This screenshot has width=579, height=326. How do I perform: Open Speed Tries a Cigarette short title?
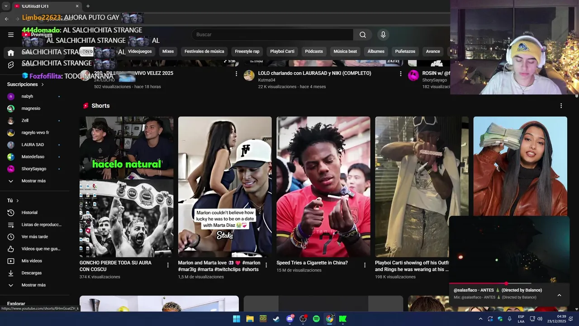[312, 263]
